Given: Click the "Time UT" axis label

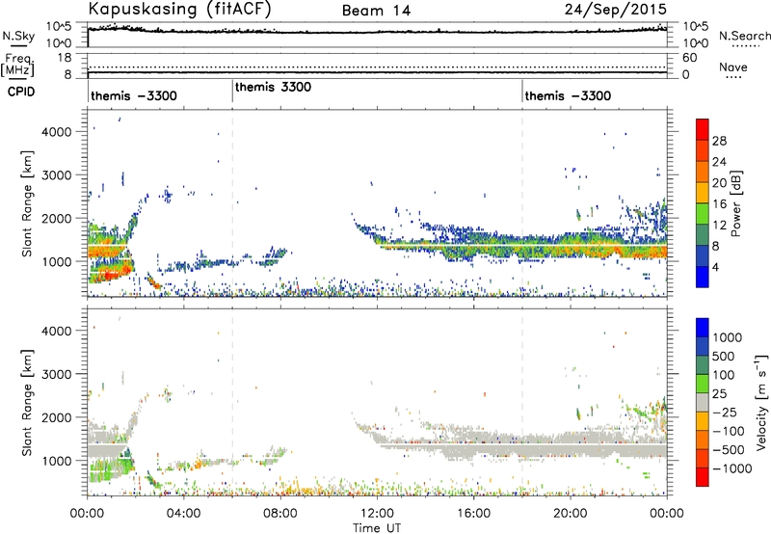Looking at the screenshot, I should [377, 528].
